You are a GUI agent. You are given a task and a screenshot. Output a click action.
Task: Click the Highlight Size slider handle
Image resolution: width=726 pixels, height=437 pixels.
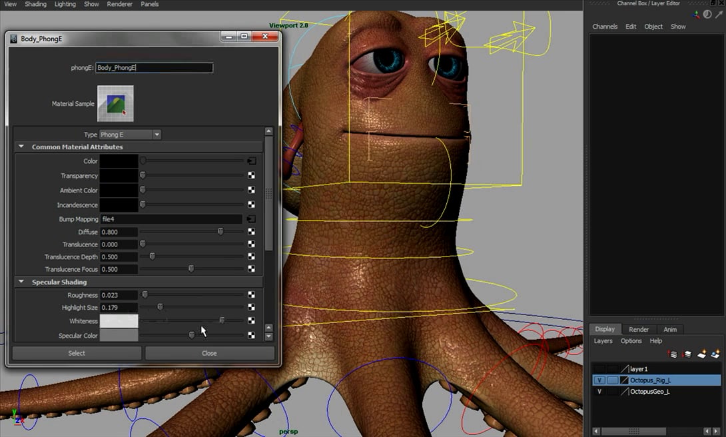pos(161,306)
